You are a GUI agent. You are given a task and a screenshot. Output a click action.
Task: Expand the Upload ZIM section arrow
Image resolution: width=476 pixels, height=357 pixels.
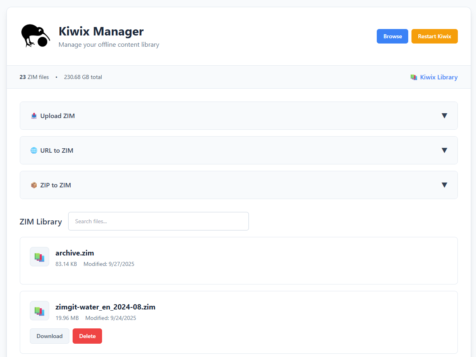coord(445,116)
